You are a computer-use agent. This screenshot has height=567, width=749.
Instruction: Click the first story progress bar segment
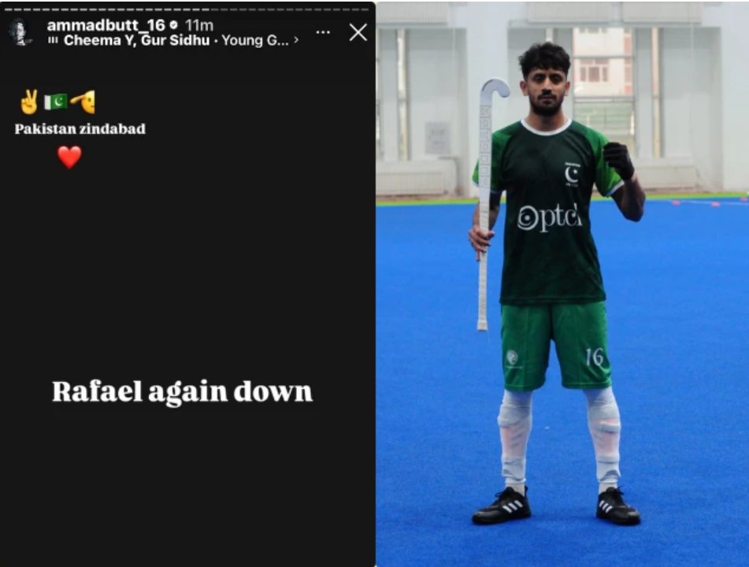(10, 9)
